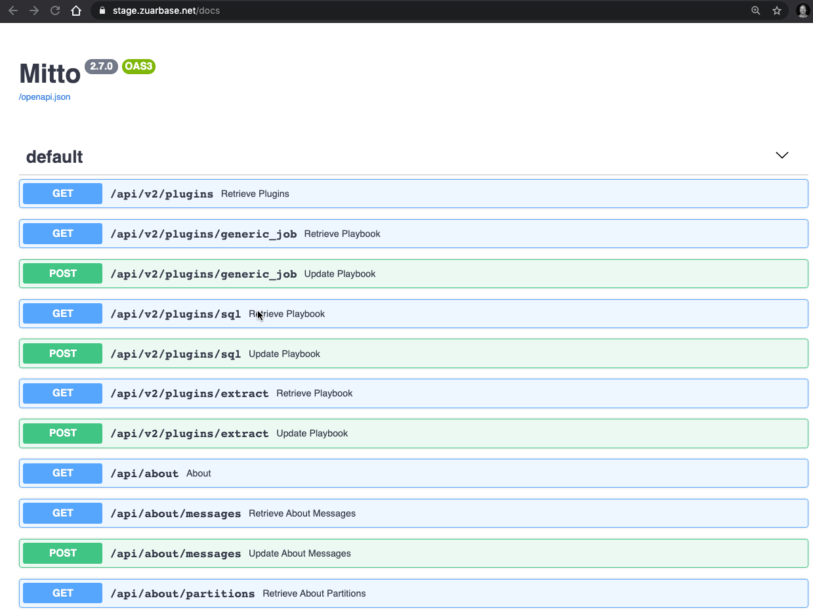Click the padlock site security icon

point(102,11)
